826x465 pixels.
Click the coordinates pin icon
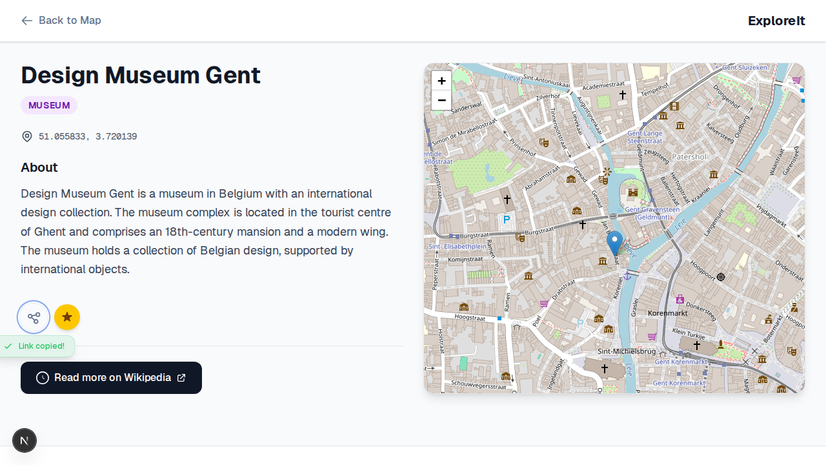(x=27, y=136)
